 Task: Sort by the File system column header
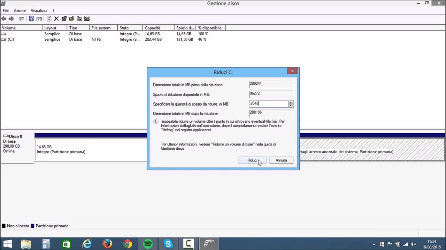coord(103,28)
